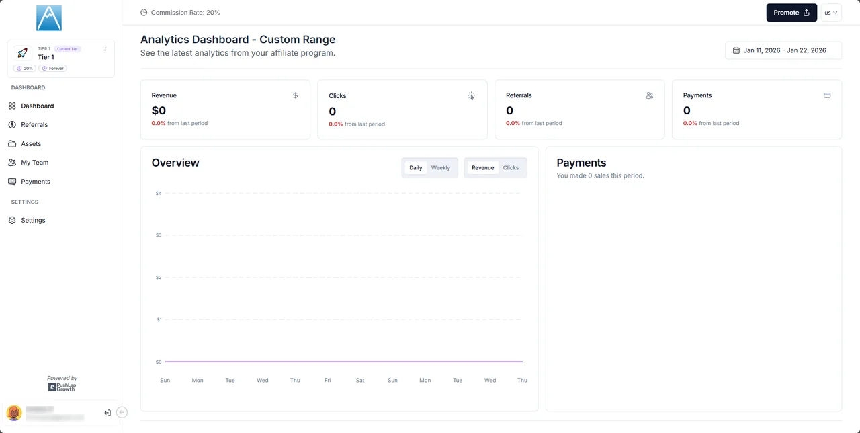The image size is (860, 433).
Task: Click the My Team people icon
Action: (12, 162)
